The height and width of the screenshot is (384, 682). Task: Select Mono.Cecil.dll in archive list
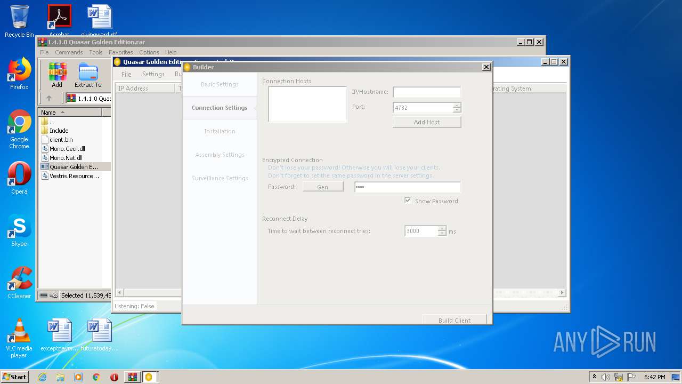(x=67, y=149)
